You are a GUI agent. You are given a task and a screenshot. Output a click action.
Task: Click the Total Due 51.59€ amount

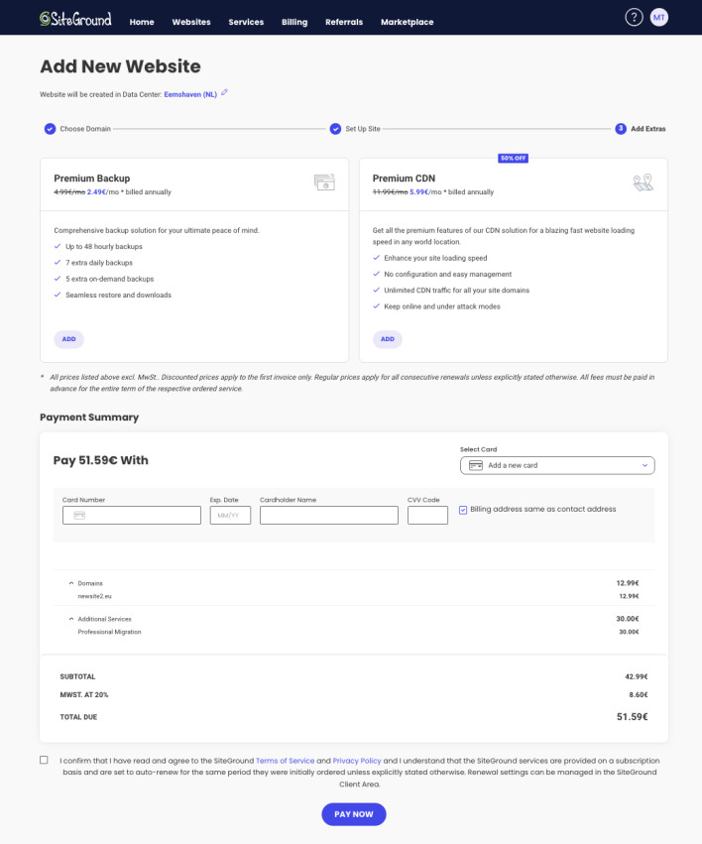point(632,716)
